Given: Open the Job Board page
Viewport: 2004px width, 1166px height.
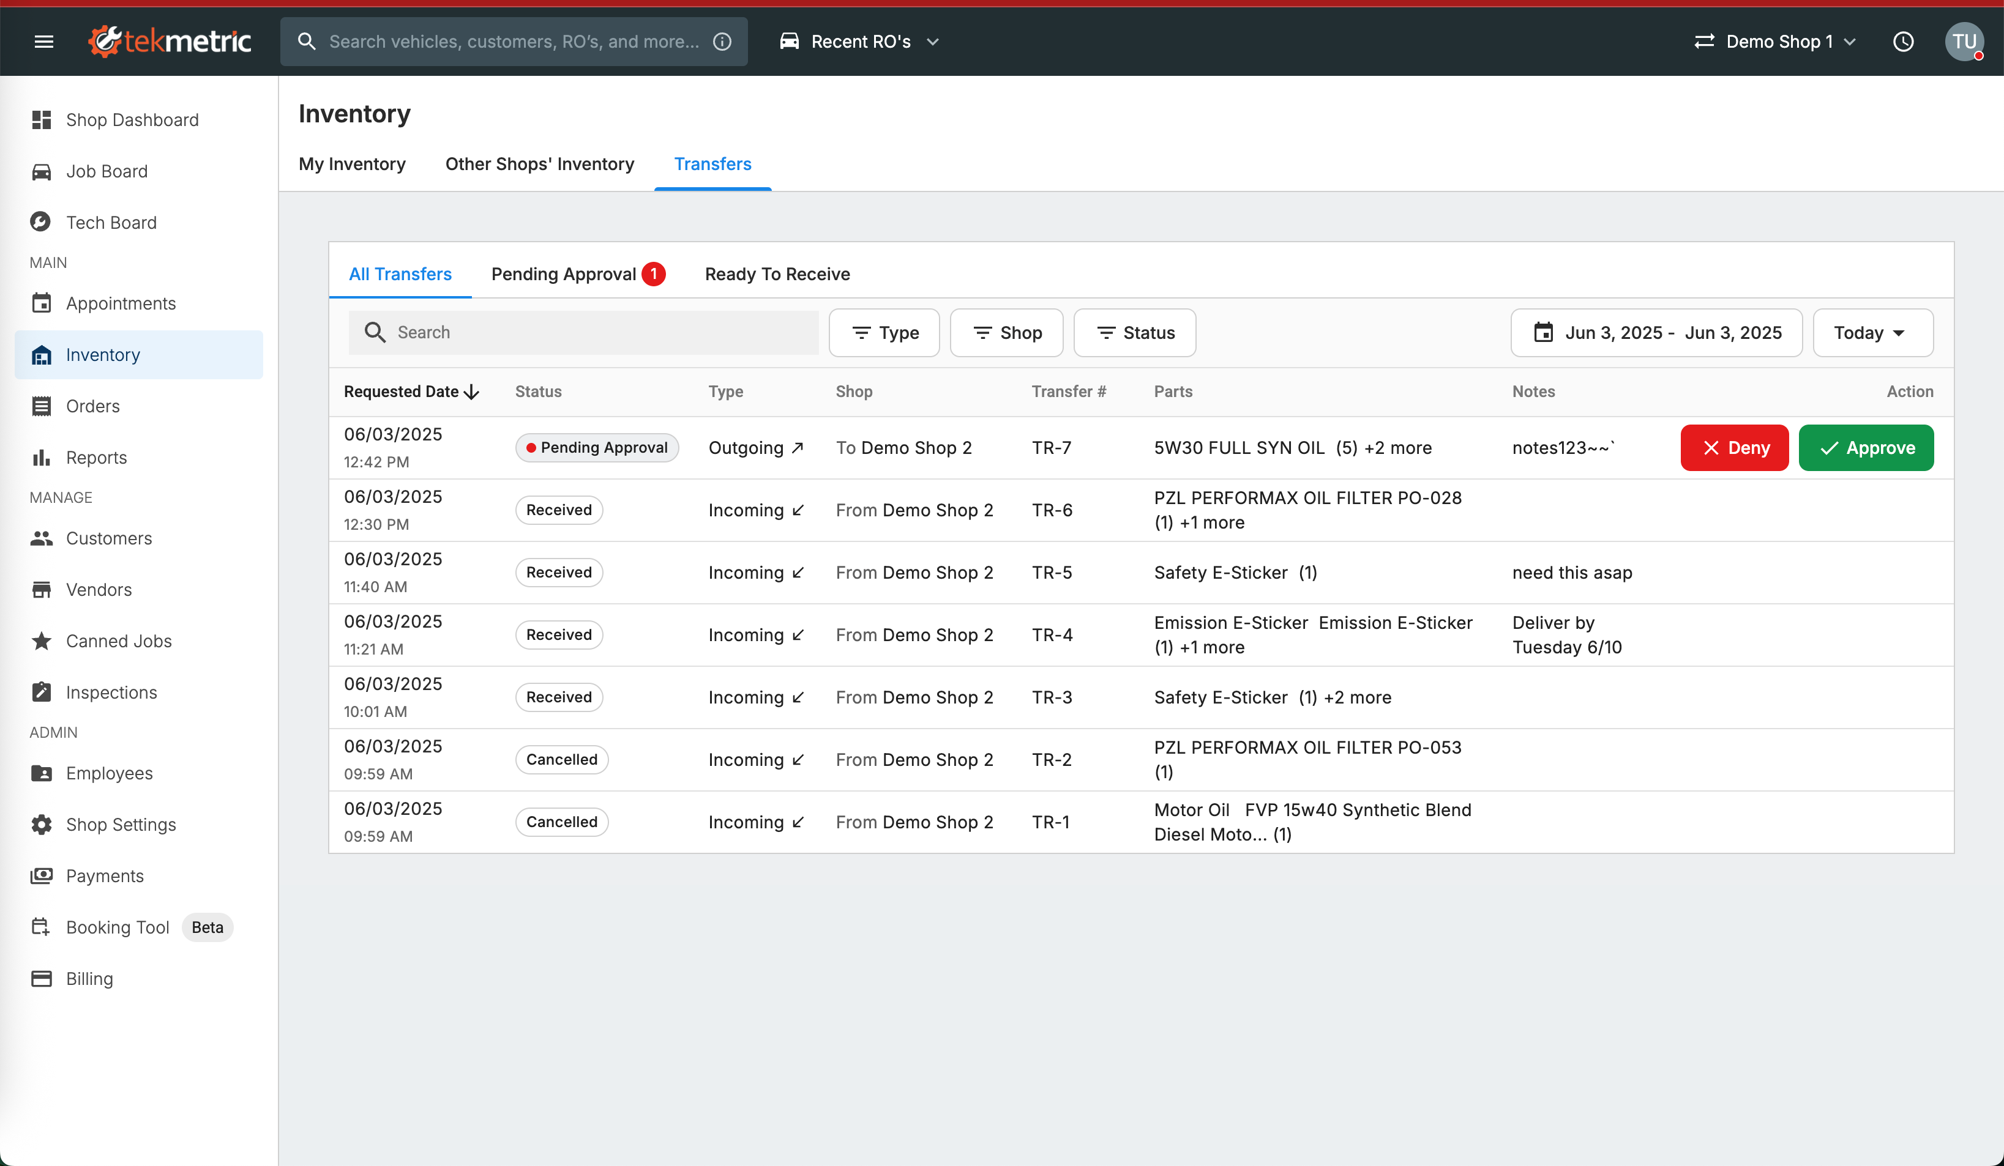Looking at the screenshot, I should tap(139, 172).
